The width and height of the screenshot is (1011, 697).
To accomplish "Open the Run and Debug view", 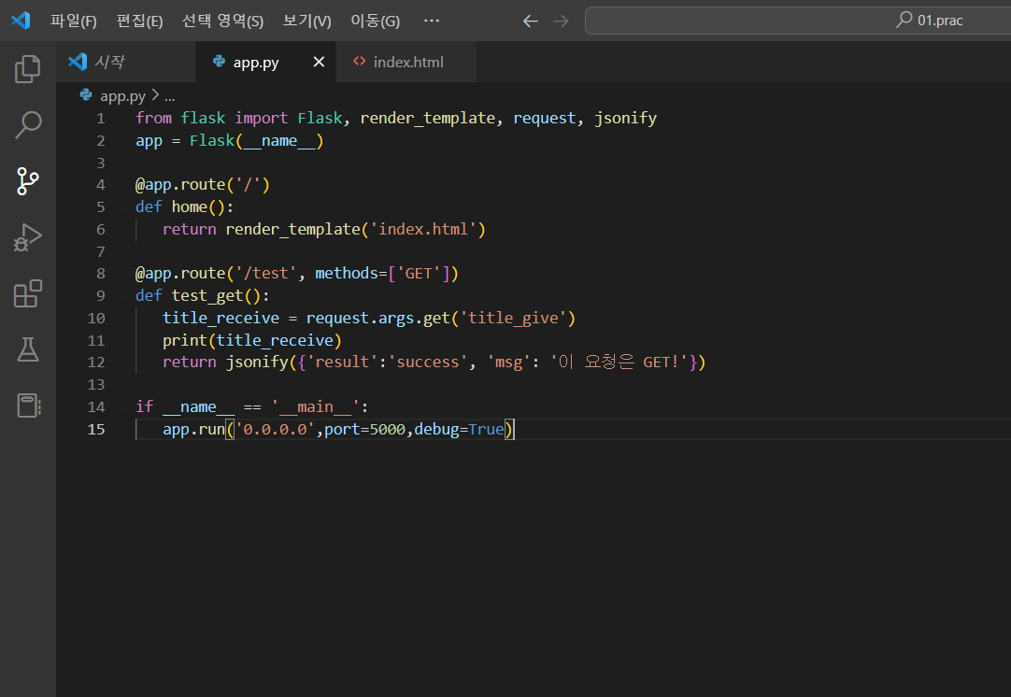I will (28, 237).
